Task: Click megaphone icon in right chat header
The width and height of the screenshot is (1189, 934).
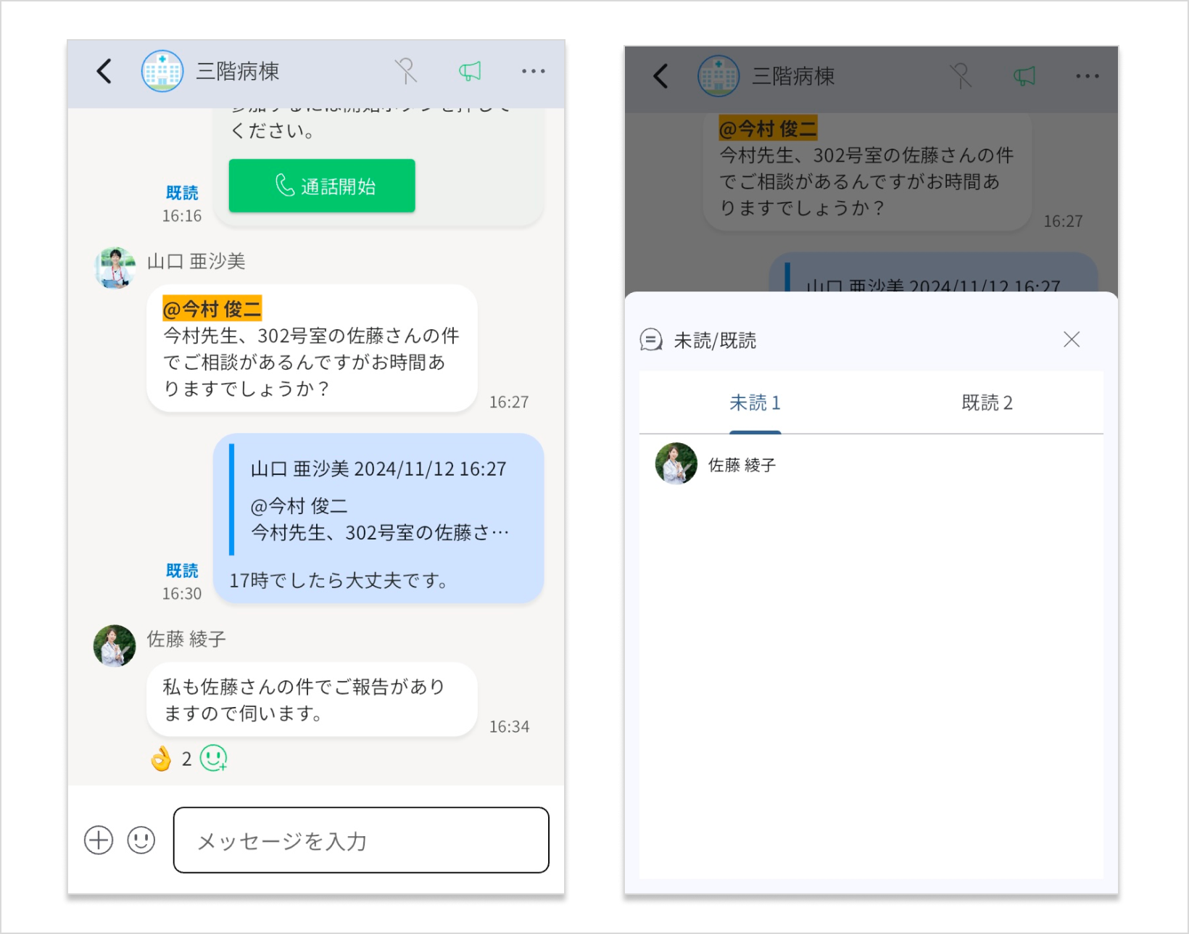Action: click(x=1024, y=76)
